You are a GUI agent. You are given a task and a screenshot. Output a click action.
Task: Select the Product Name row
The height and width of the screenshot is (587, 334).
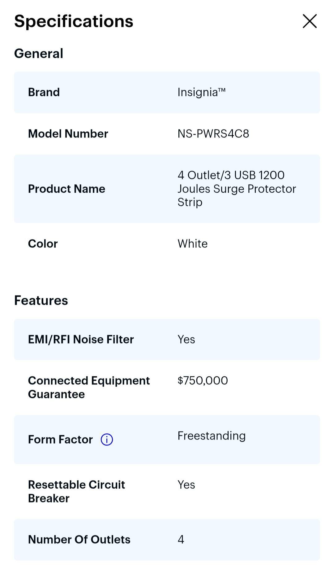click(x=167, y=188)
